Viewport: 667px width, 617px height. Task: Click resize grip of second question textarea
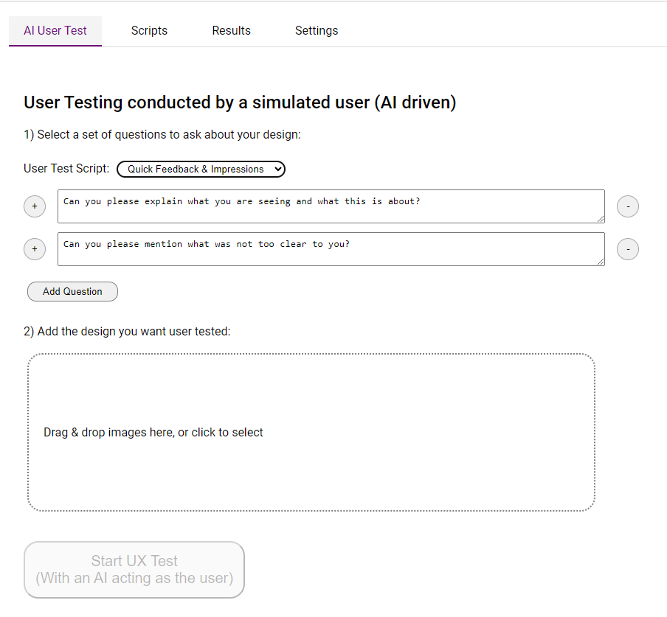pyautogui.click(x=601, y=261)
